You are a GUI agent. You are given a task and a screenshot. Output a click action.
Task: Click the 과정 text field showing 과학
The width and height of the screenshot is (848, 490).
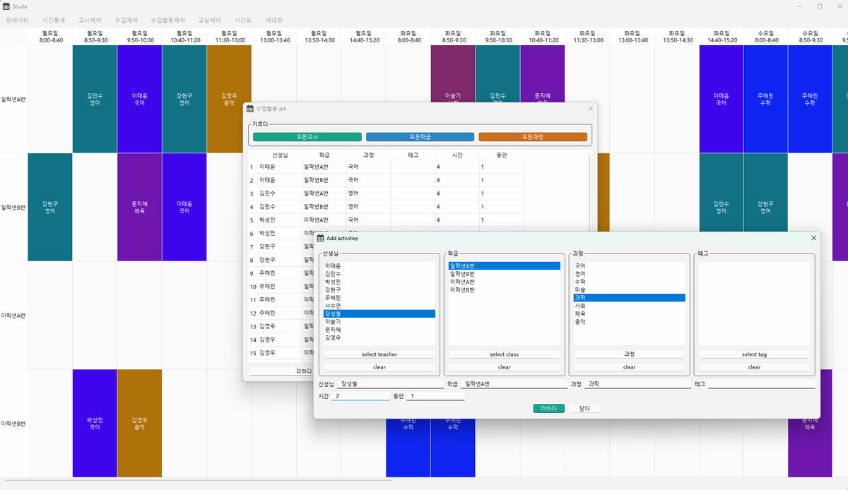coord(639,384)
